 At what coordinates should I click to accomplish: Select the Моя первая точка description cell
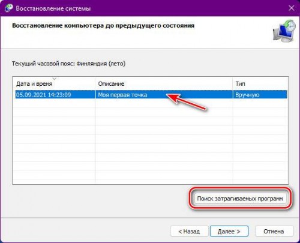tap(122, 95)
